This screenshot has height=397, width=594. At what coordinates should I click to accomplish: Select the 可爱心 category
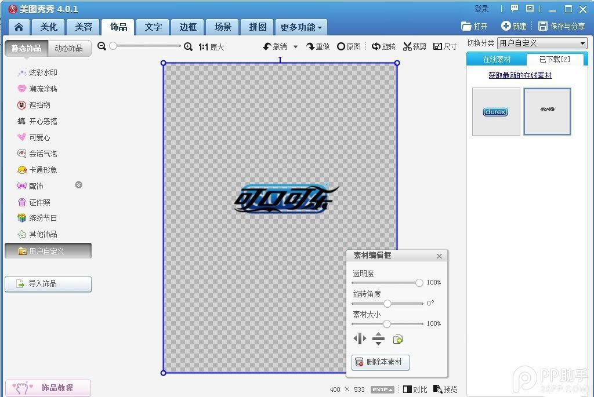point(34,137)
